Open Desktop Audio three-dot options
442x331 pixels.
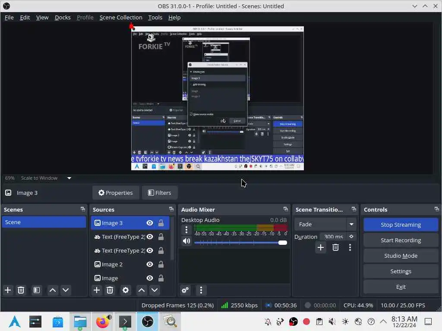pyautogui.click(x=186, y=230)
